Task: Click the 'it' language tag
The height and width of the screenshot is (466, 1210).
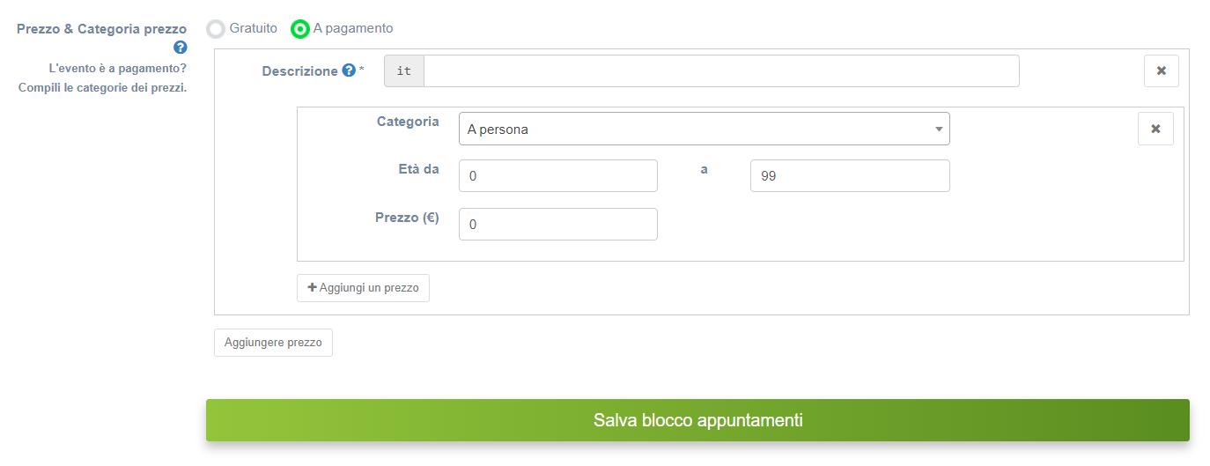Action: coord(404,71)
